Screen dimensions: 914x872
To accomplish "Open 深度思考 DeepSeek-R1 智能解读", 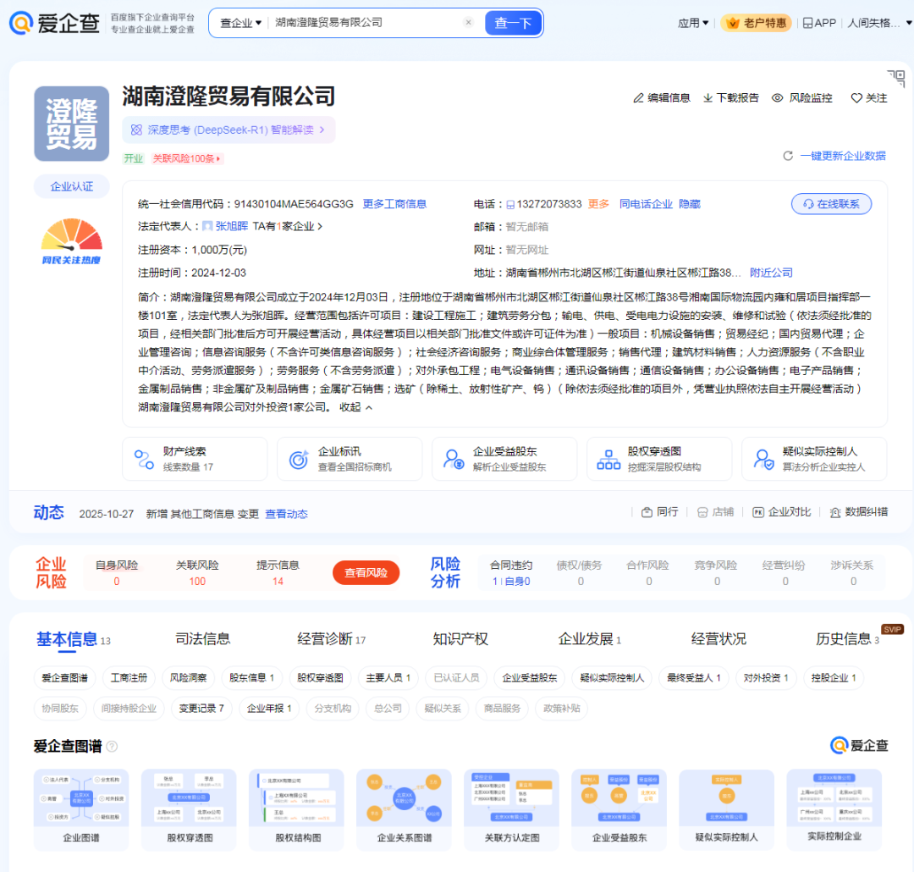I will pyautogui.click(x=228, y=130).
